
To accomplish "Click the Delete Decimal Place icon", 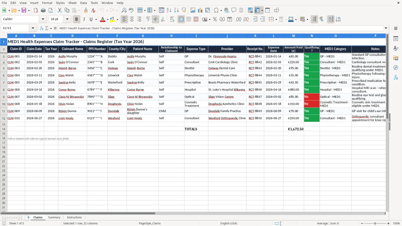I will tap(246, 19).
